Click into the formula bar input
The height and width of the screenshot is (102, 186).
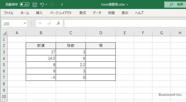click(x=125, y=23)
